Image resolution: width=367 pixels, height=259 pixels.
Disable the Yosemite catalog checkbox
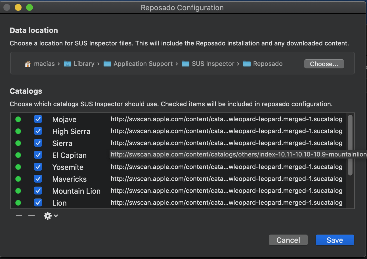(x=38, y=167)
